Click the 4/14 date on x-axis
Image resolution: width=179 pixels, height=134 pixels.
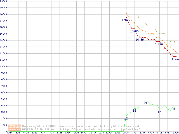click(x=10, y=133)
